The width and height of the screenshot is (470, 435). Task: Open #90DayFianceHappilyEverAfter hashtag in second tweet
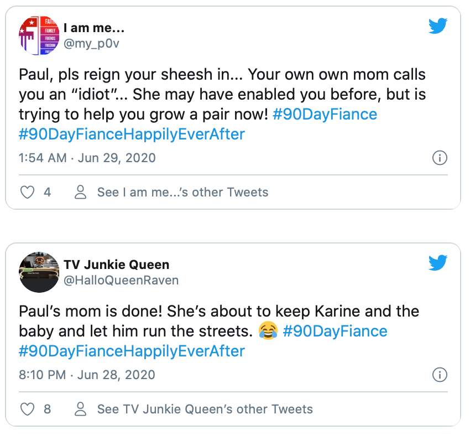[132, 351]
